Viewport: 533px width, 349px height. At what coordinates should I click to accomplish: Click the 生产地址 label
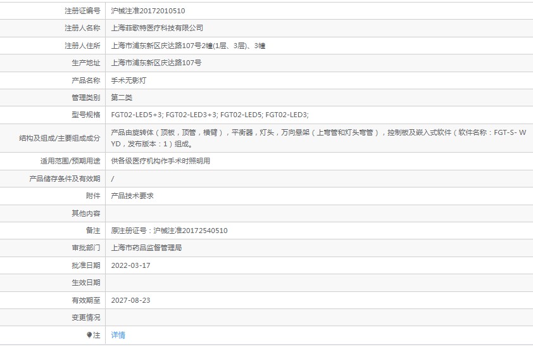86,63
